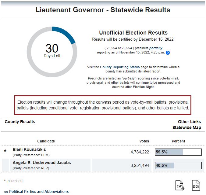Click the incumbent asterisk beside Kounalakis
206x195 pixels.
pyautogui.click(x=5, y=151)
